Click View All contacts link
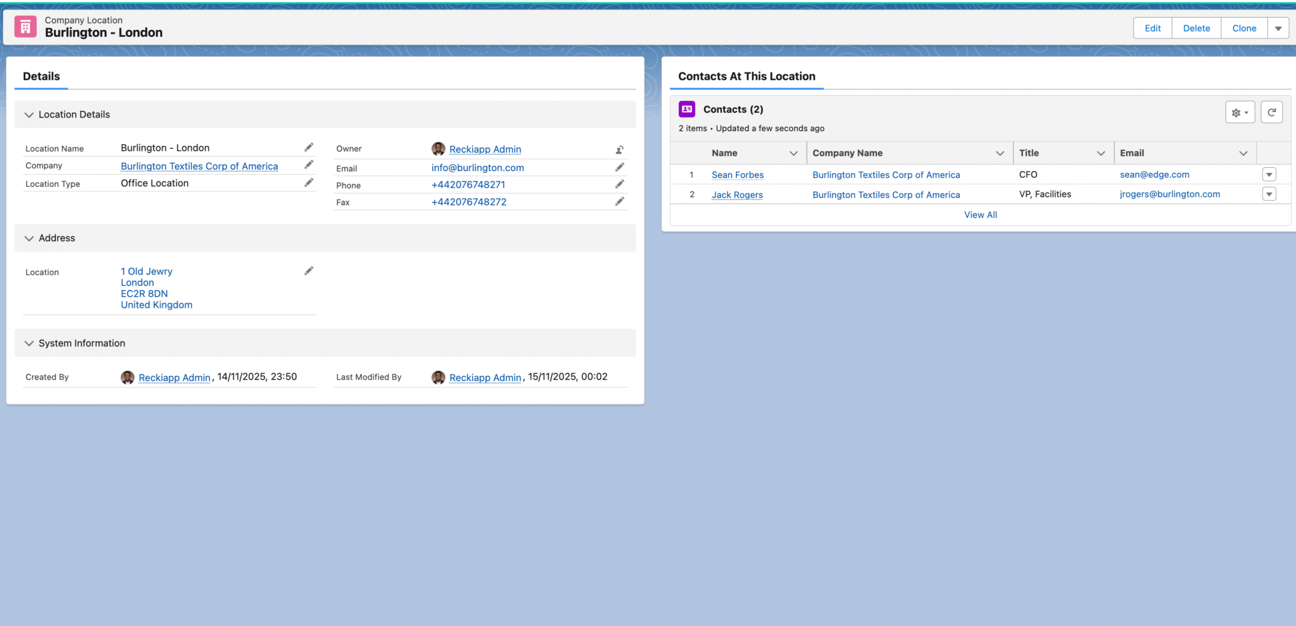 coord(981,215)
